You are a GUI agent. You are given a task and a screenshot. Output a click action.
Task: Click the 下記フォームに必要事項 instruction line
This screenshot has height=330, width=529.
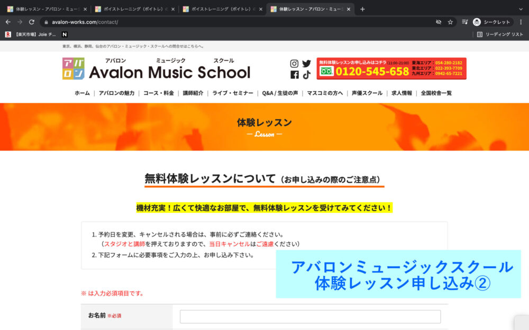pyautogui.click(x=173, y=255)
